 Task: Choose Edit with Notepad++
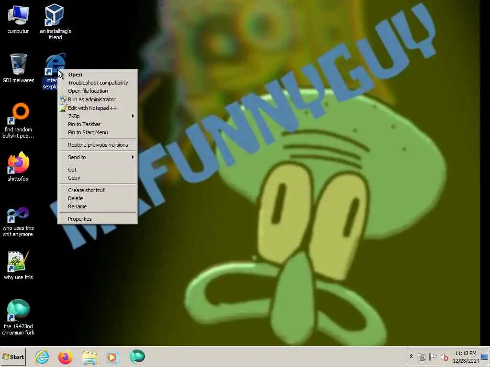pyautogui.click(x=98, y=108)
